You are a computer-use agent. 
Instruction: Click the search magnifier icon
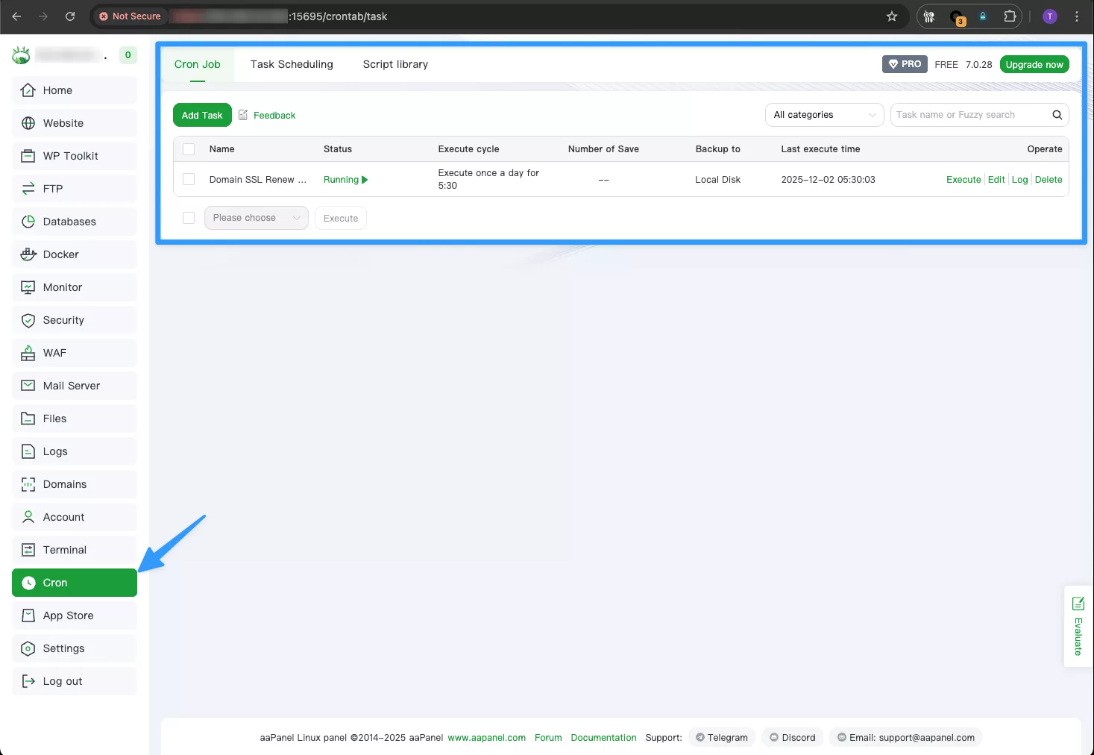click(x=1057, y=115)
